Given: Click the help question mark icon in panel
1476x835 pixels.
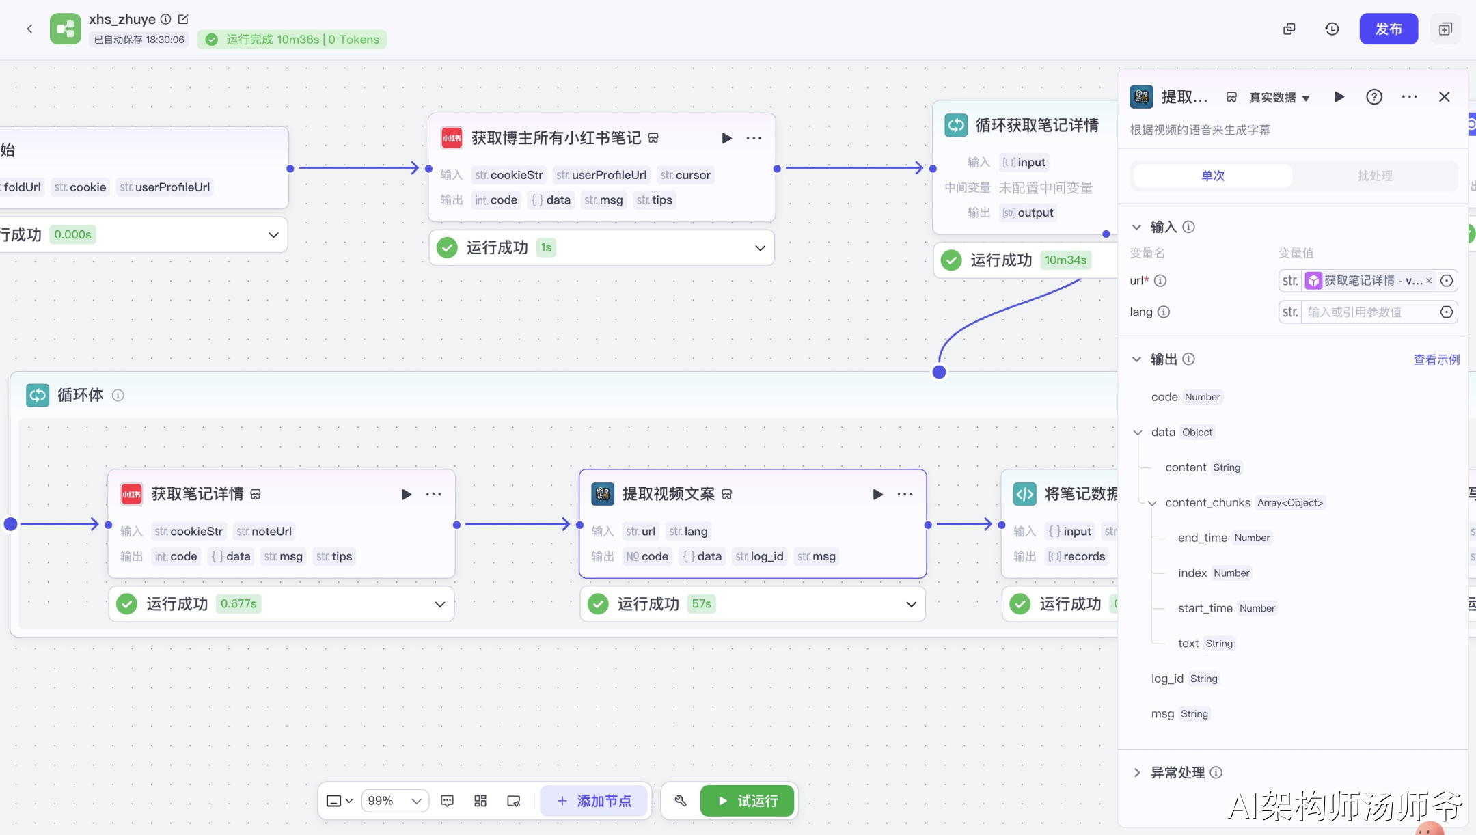Looking at the screenshot, I should point(1373,97).
